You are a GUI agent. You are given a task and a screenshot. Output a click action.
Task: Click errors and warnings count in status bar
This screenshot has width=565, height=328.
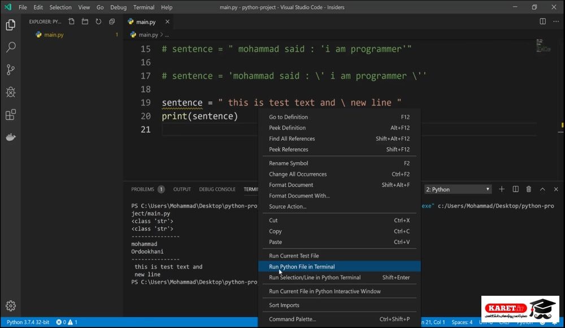[67, 322]
